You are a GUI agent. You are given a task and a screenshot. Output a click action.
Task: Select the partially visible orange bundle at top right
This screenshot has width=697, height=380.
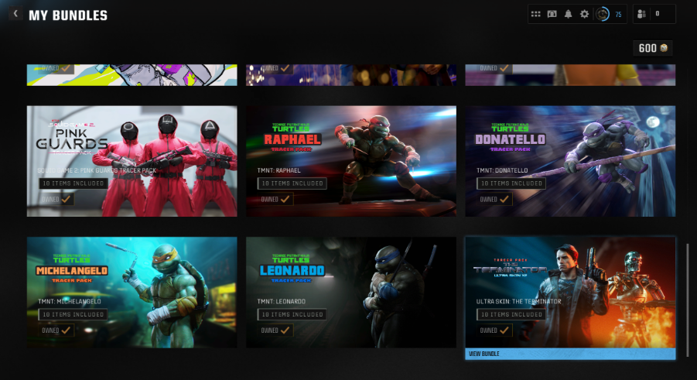coord(570,75)
